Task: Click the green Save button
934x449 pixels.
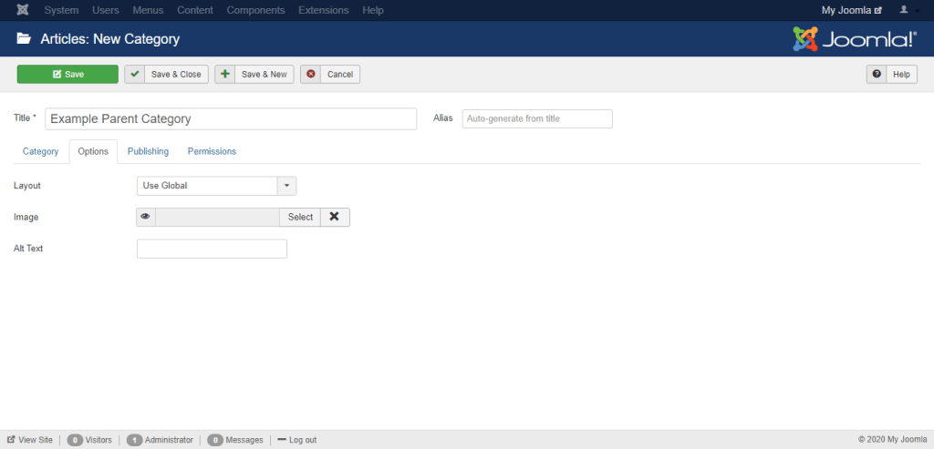Action: click(67, 75)
